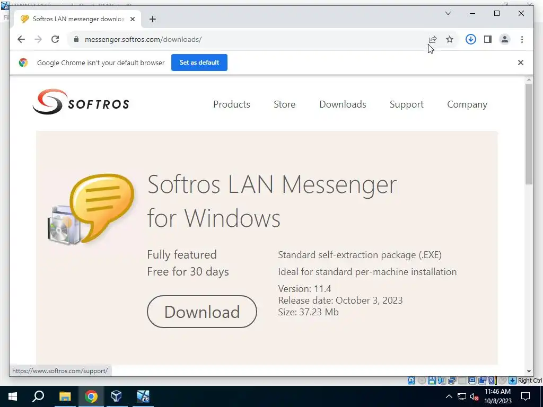543x407 pixels.
Task: Click VirtualBox audio status icon
Action: coord(442,381)
